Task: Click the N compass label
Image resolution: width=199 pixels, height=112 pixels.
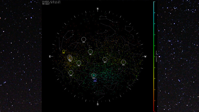Action: click(98, 9)
